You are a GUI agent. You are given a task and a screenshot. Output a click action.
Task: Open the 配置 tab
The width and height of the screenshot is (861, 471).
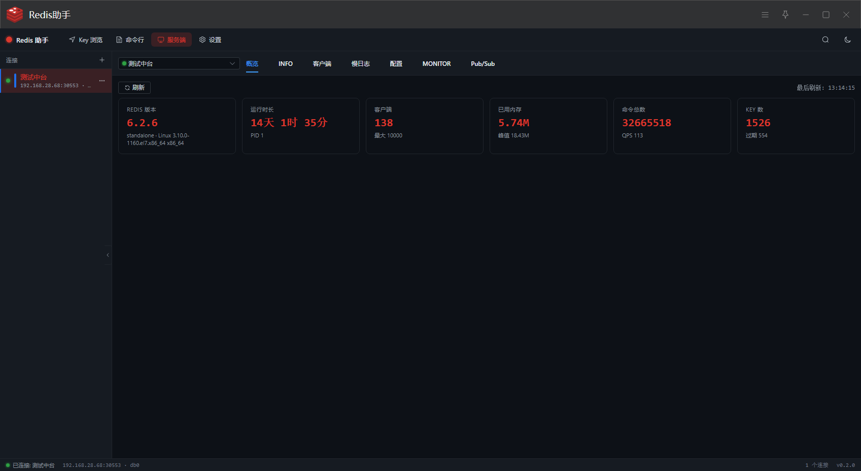point(396,64)
